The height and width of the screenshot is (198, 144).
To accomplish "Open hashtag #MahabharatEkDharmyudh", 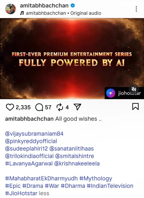I will (x=41, y=178).
